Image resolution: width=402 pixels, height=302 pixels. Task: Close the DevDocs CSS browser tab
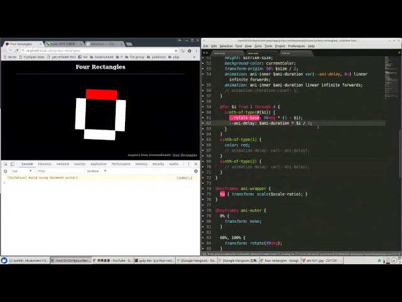click(x=122, y=44)
